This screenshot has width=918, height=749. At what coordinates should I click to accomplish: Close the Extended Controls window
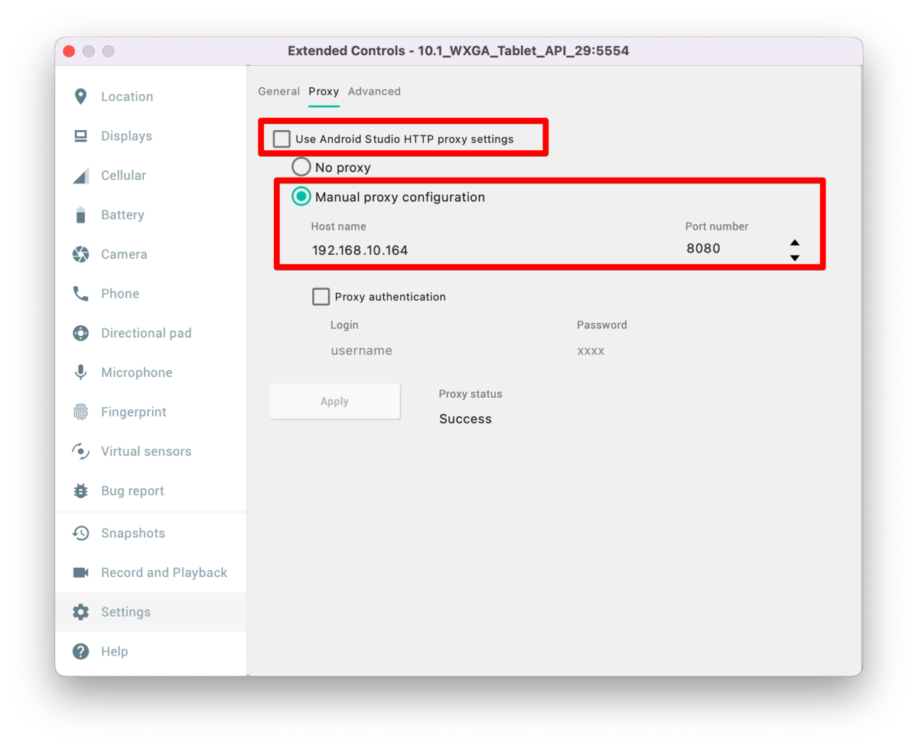point(69,51)
